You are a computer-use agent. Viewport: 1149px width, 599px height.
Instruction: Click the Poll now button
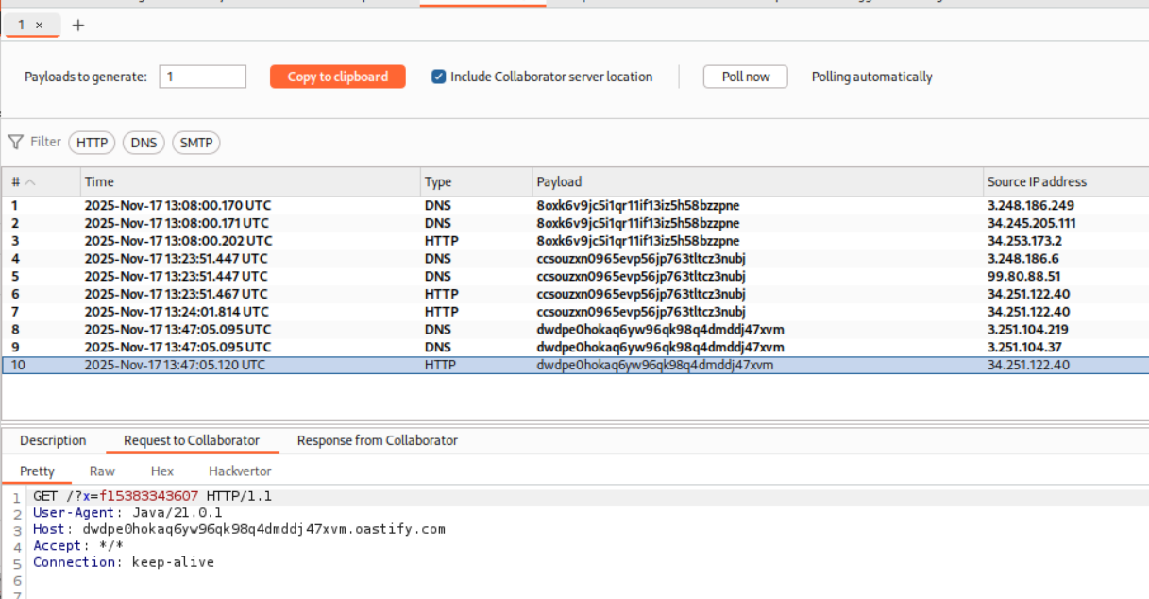point(745,77)
